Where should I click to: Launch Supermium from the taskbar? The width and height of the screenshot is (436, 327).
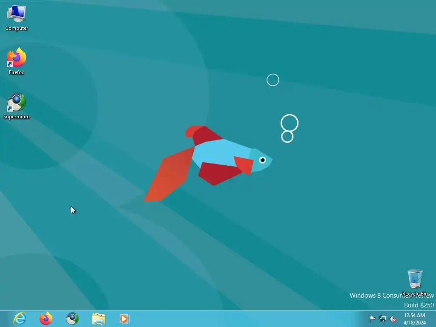(x=72, y=318)
